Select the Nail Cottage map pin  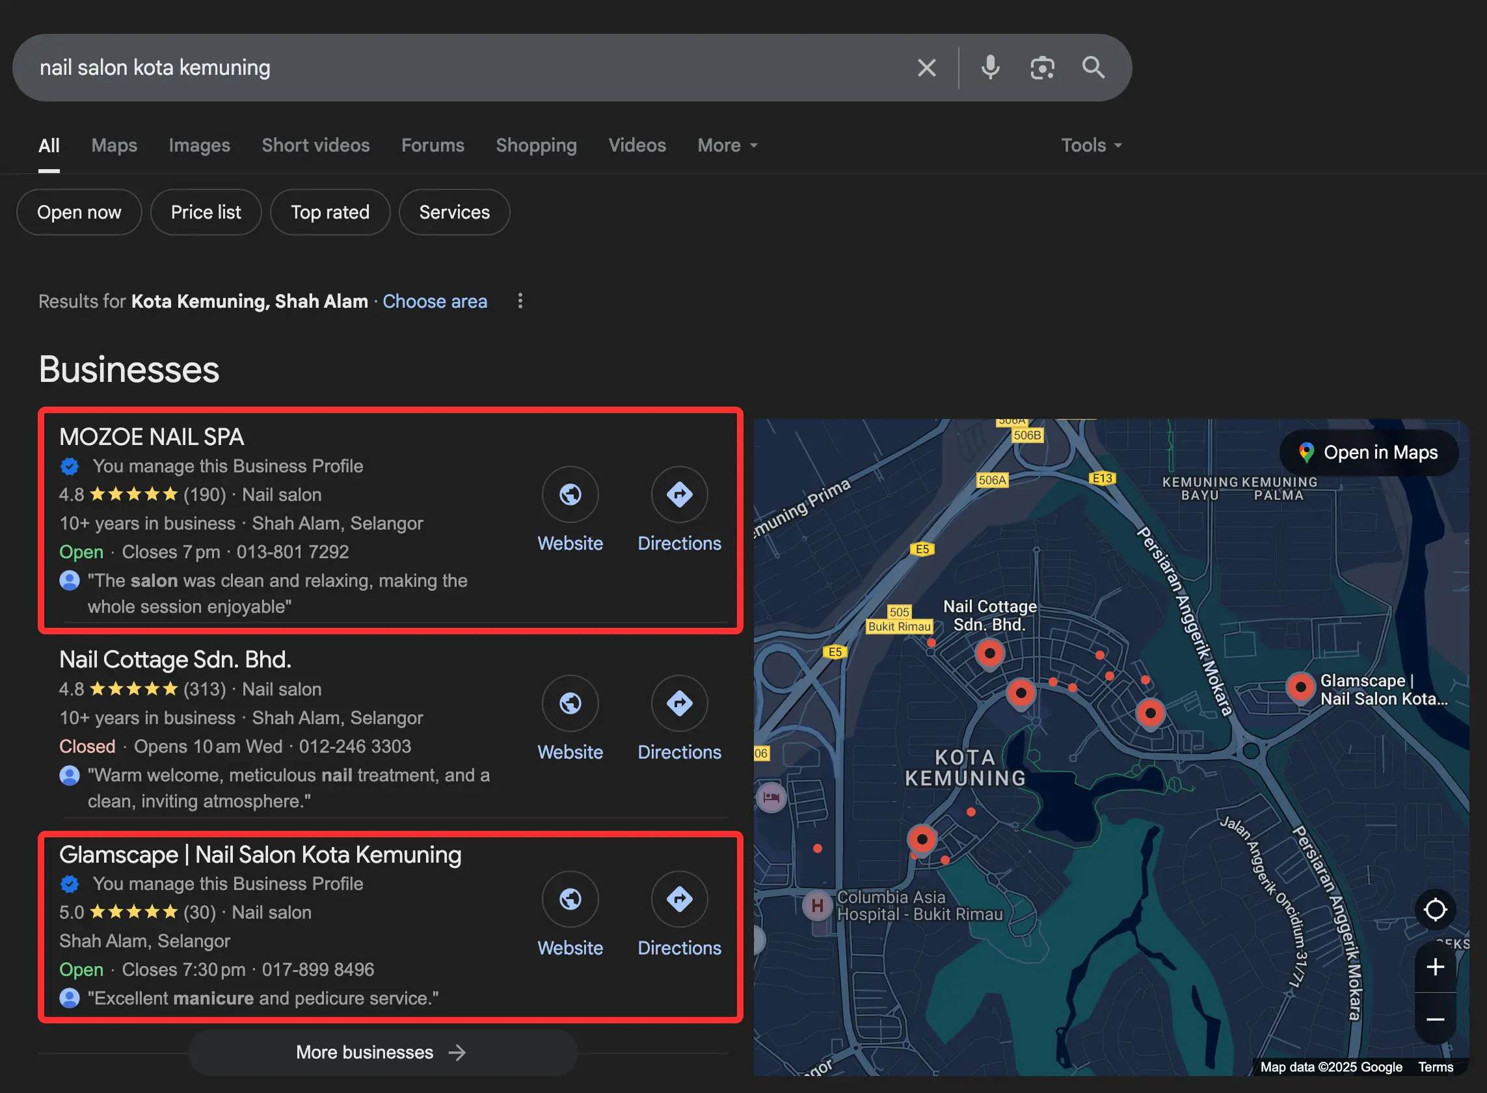point(989,654)
